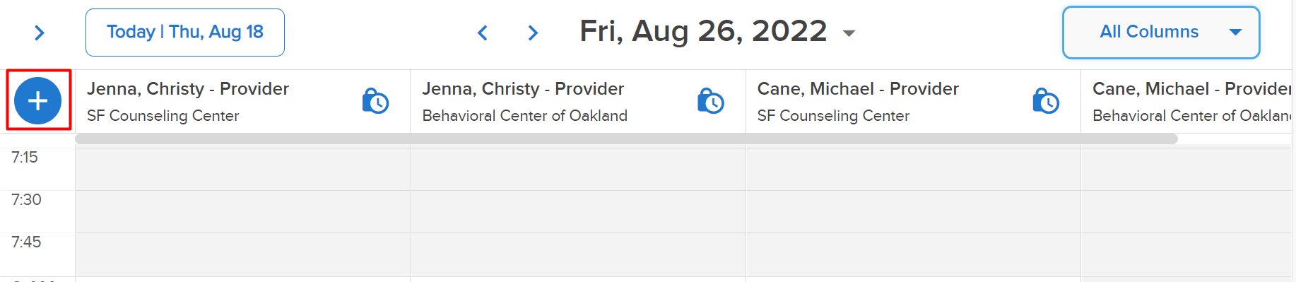Select Jenna, Christy Behavioral Center of Oakland header
Screen dimensions: 1296x282
point(578,101)
